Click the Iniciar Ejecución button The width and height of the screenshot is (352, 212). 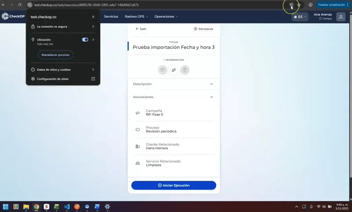pyautogui.click(x=173, y=186)
